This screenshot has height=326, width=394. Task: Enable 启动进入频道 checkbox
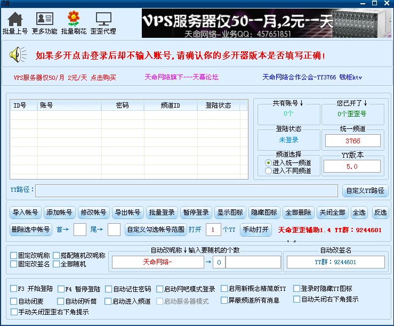(x=108, y=301)
